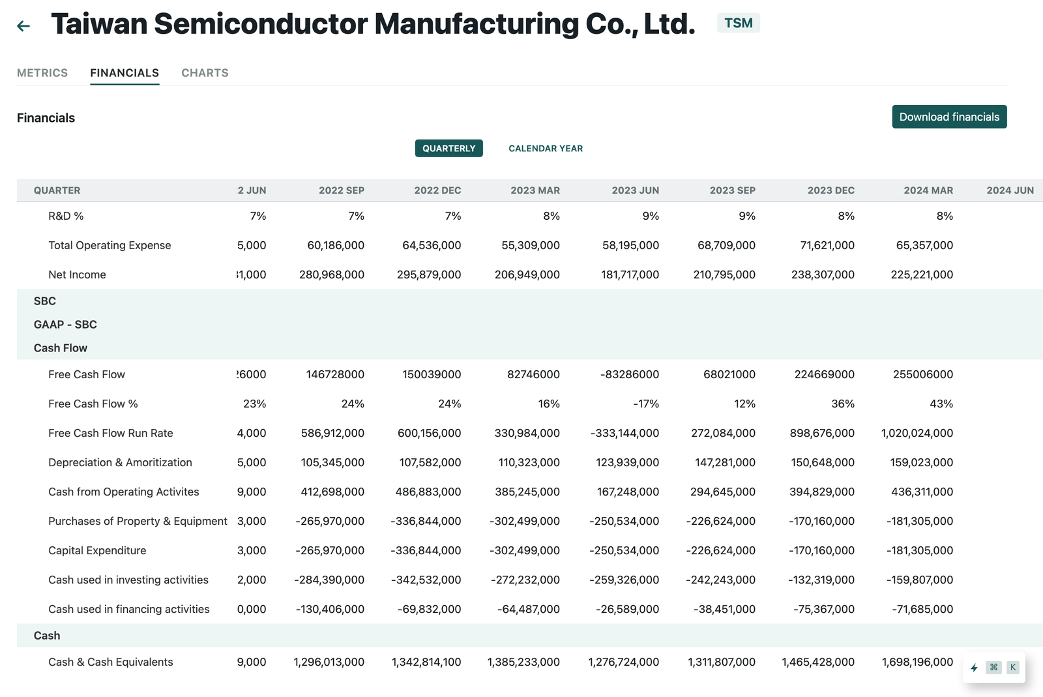Collapse the Cash Flow section
The width and height of the screenshot is (1043, 697).
point(60,348)
